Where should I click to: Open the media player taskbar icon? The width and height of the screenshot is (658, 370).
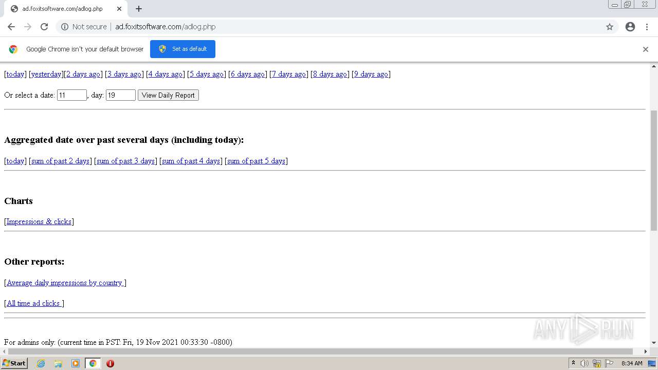(76, 363)
